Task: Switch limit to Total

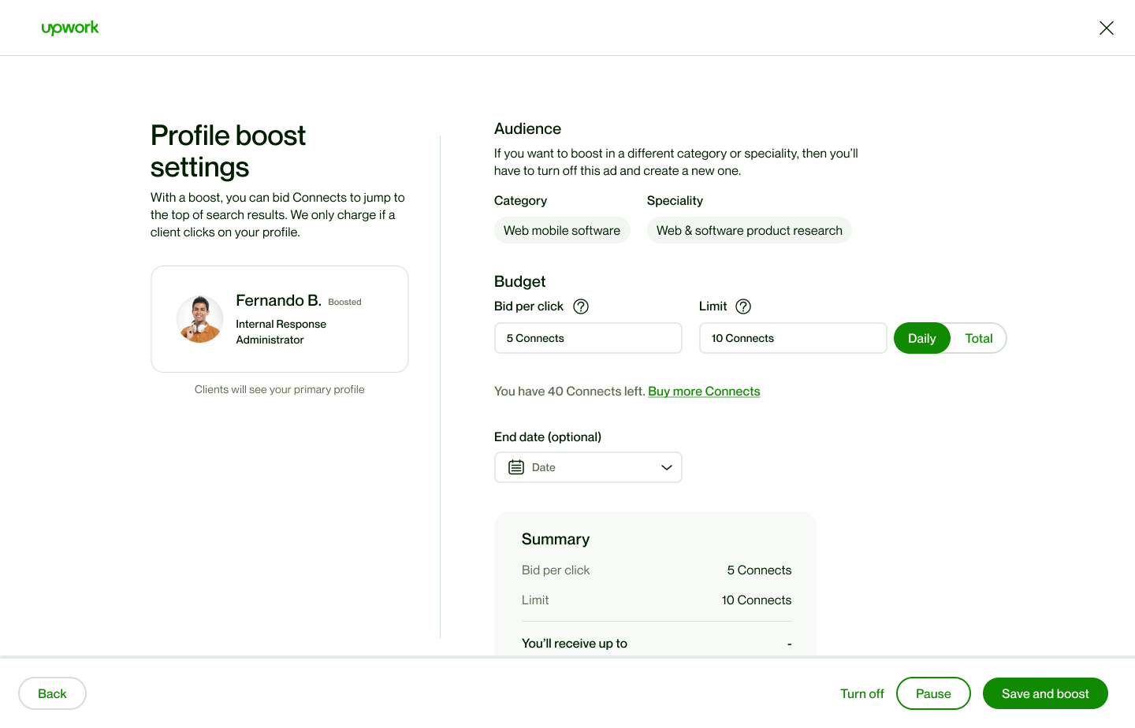Action: click(x=978, y=338)
